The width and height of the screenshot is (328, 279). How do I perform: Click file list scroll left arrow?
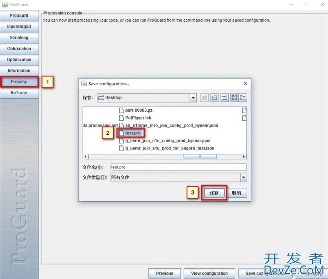click(x=85, y=157)
